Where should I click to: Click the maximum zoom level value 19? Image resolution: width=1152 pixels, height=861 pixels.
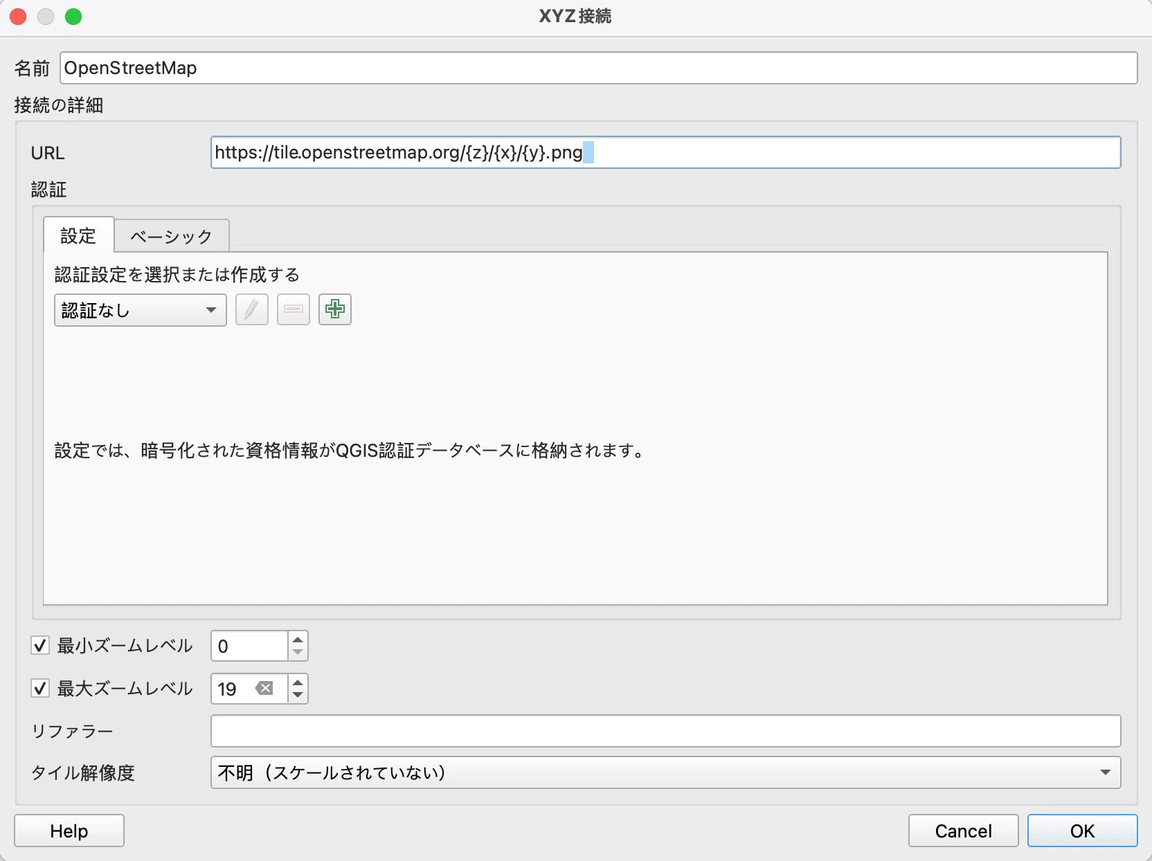point(227,689)
